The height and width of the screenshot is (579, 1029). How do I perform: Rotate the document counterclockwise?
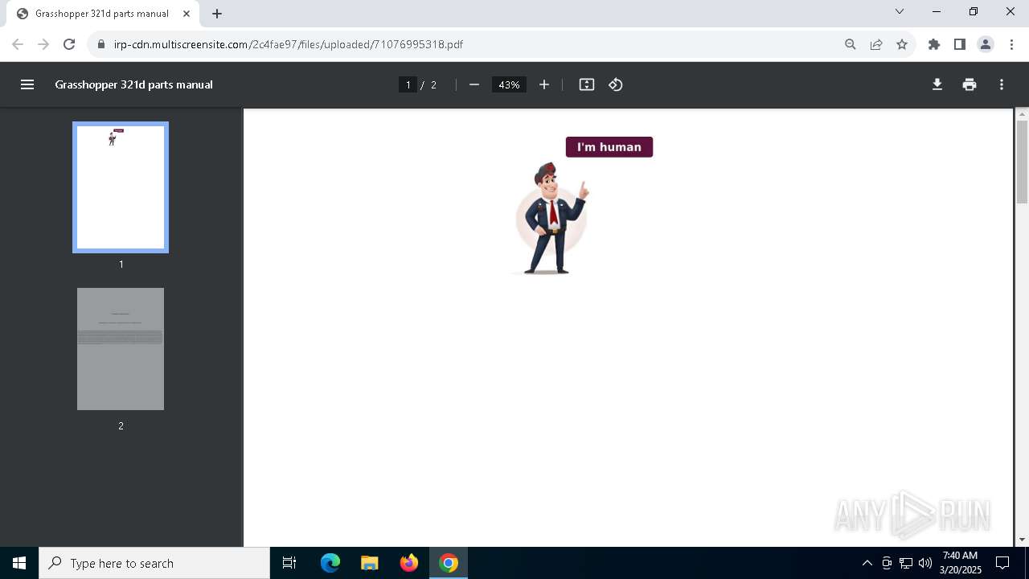coord(616,84)
